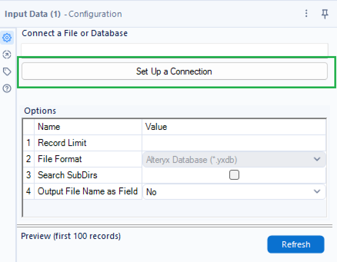337x262 pixels.
Task: Click the Set Up a Connection button
Action: pyautogui.click(x=174, y=71)
